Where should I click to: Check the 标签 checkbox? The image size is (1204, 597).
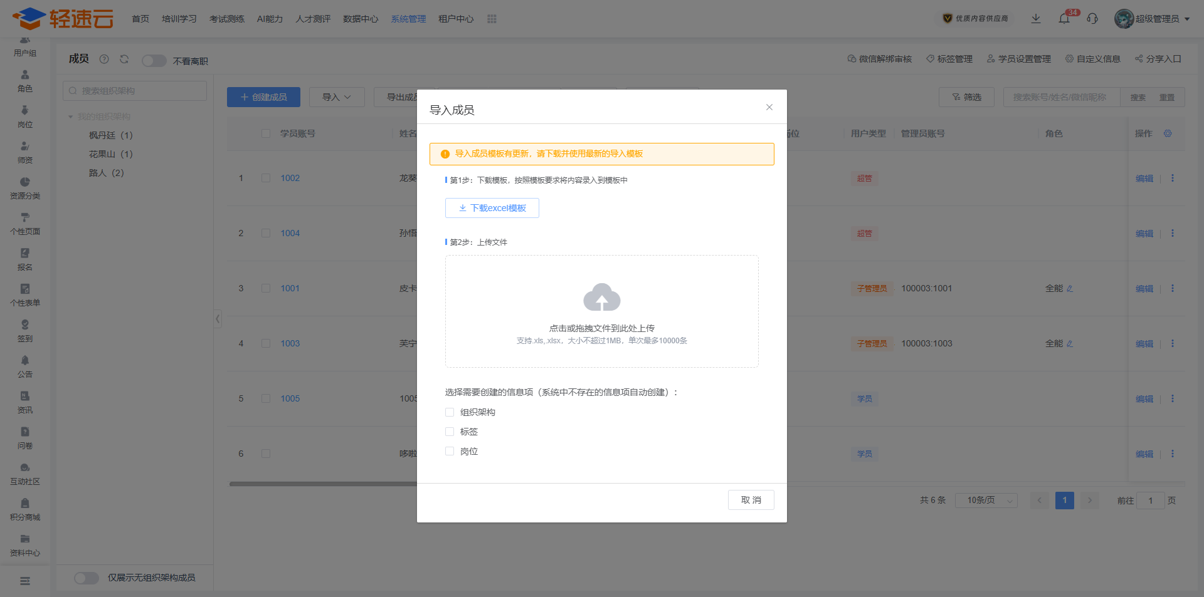click(x=450, y=432)
